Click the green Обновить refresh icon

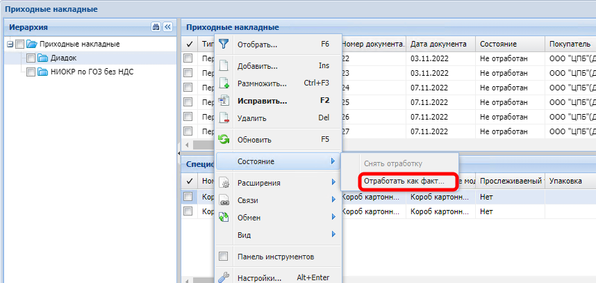tap(224, 139)
